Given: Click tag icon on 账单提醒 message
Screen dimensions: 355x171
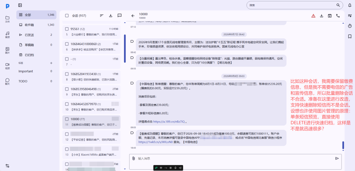Looking at the screenshot, I should click(132, 83).
